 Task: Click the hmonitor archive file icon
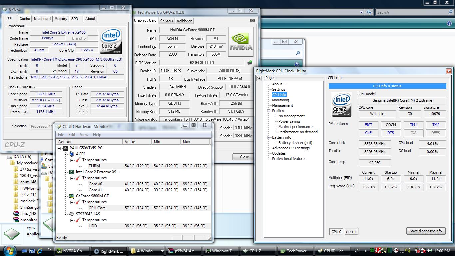click(16, 220)
